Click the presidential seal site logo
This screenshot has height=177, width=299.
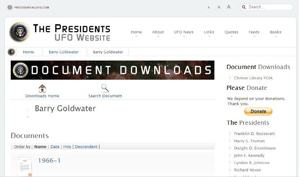click(20, 32)
